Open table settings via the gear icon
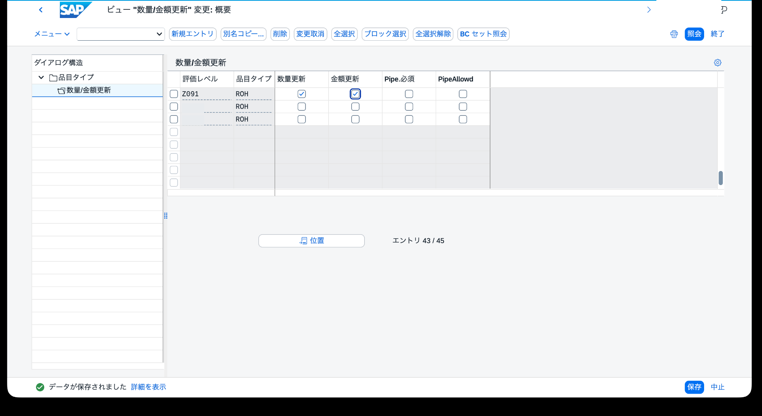 717,63
